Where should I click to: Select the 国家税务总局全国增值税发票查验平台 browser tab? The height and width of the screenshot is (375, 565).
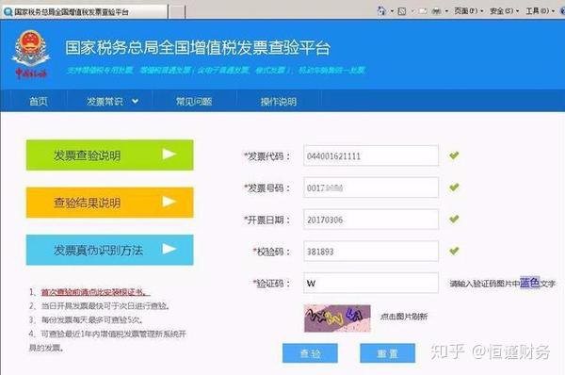[84, 12]
